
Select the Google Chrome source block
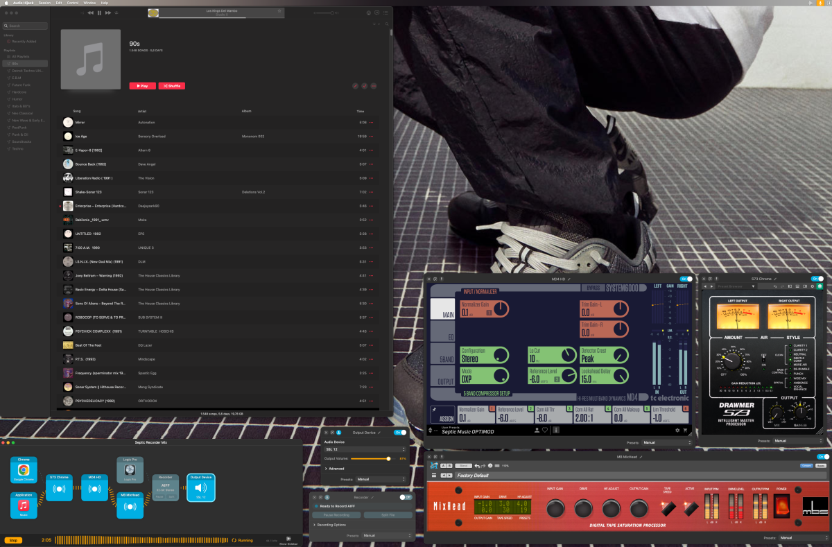[24, 469]
